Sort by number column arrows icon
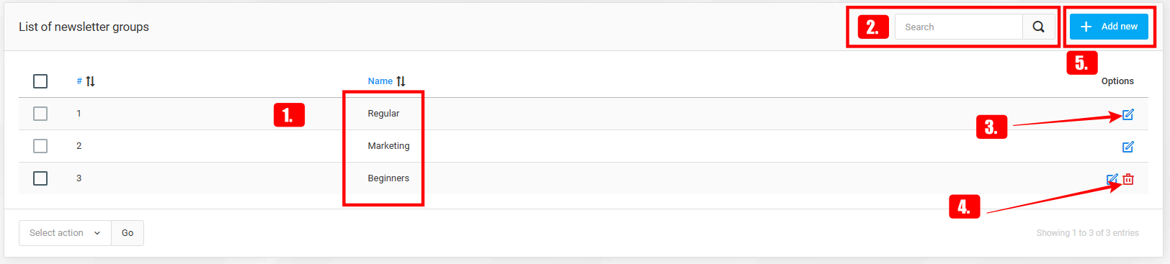The image size is (1170, 264). point(90,81)
